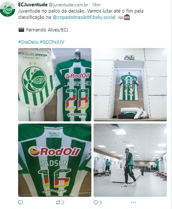This screenshot has width=172, height=209.
Task: Follow the @copadobrasilcbf.bsky.social mention
Action: pos(84,17)
